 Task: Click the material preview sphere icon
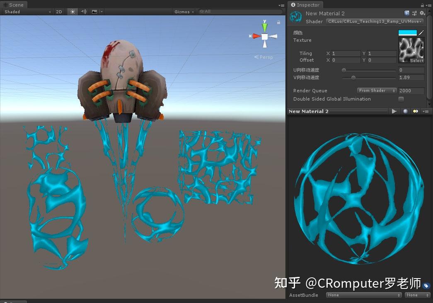tap(405, 111)
